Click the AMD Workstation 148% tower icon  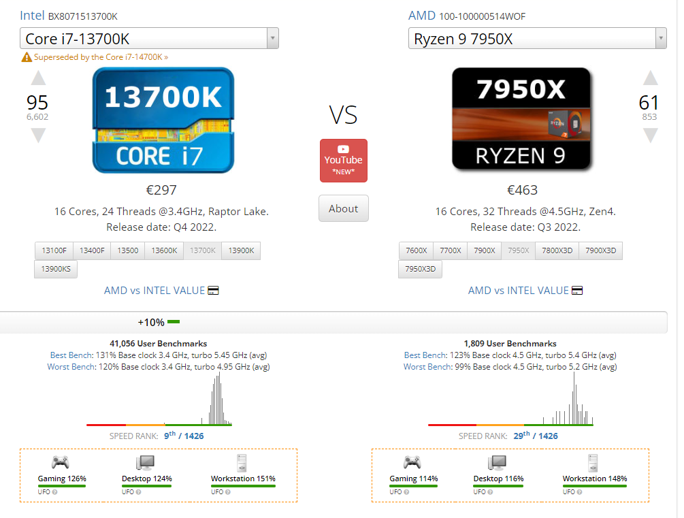[x=593, y=463]
